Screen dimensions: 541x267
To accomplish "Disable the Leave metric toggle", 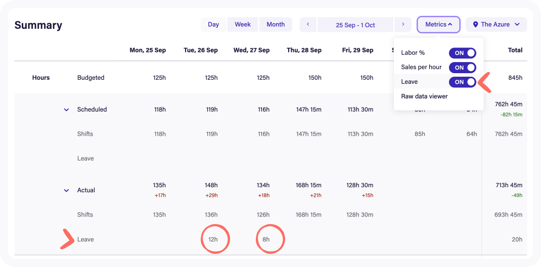I will [462, 82].
